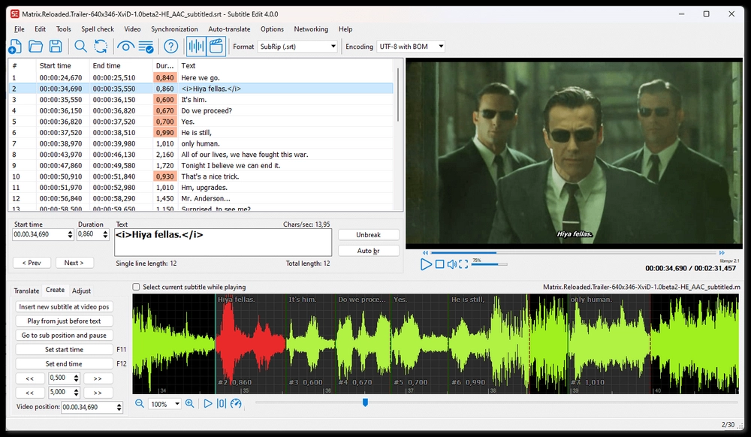Mute video with speaker icon

pyautogui.click(x=451, y=264)
